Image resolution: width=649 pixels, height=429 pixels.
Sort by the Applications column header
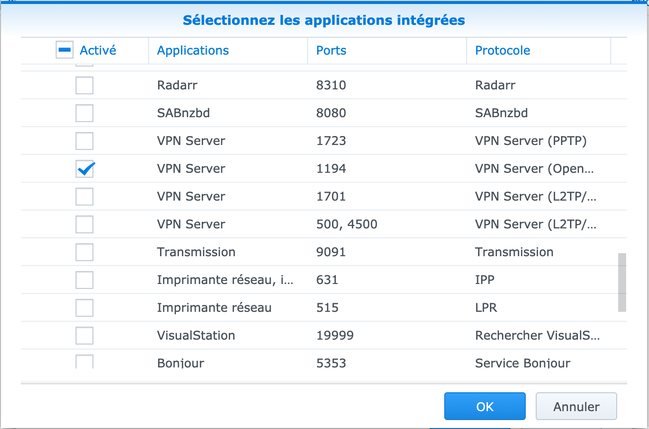(193, 50)
